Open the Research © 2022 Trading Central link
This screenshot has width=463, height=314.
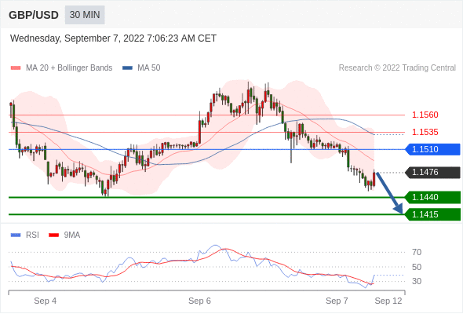point(397,68)
